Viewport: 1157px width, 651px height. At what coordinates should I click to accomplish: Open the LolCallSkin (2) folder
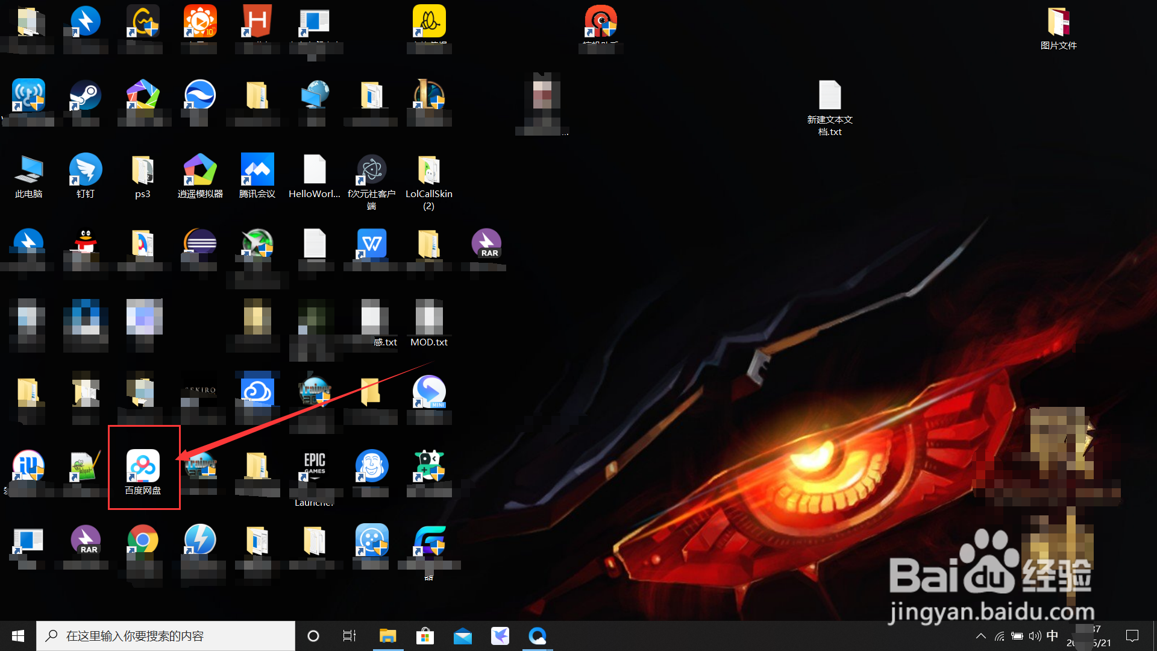[429, 181]
